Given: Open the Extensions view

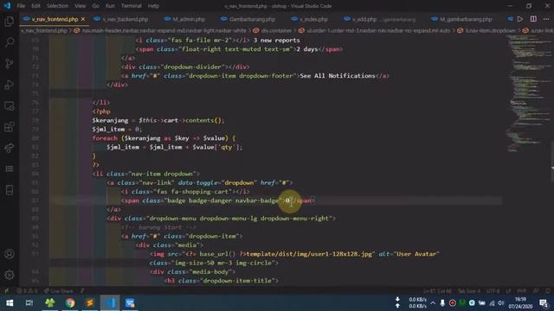Looking at the screenshot, I should [10, 127].
